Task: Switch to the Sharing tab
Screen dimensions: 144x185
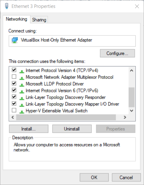Action: [x=39, y=20]
